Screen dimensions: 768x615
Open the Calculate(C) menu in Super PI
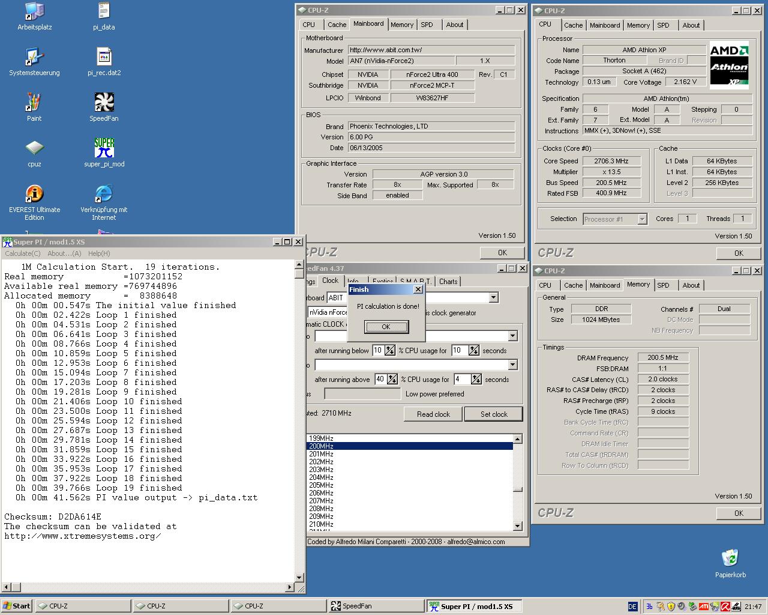(x=23, y=253)
